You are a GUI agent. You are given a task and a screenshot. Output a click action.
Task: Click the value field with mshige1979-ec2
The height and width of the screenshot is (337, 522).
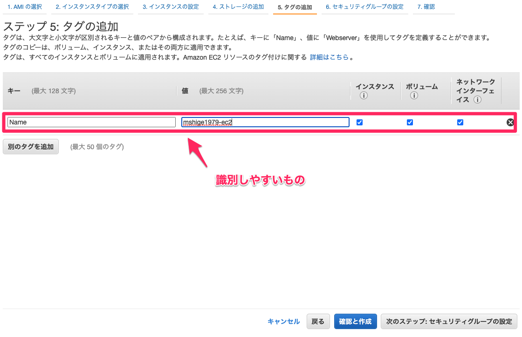click(265, 122)
